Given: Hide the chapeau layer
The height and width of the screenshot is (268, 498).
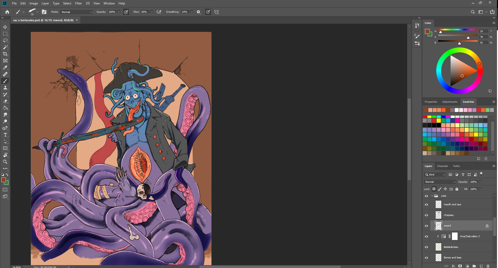Looking at the screenshot, I should (x=426, y=215).
